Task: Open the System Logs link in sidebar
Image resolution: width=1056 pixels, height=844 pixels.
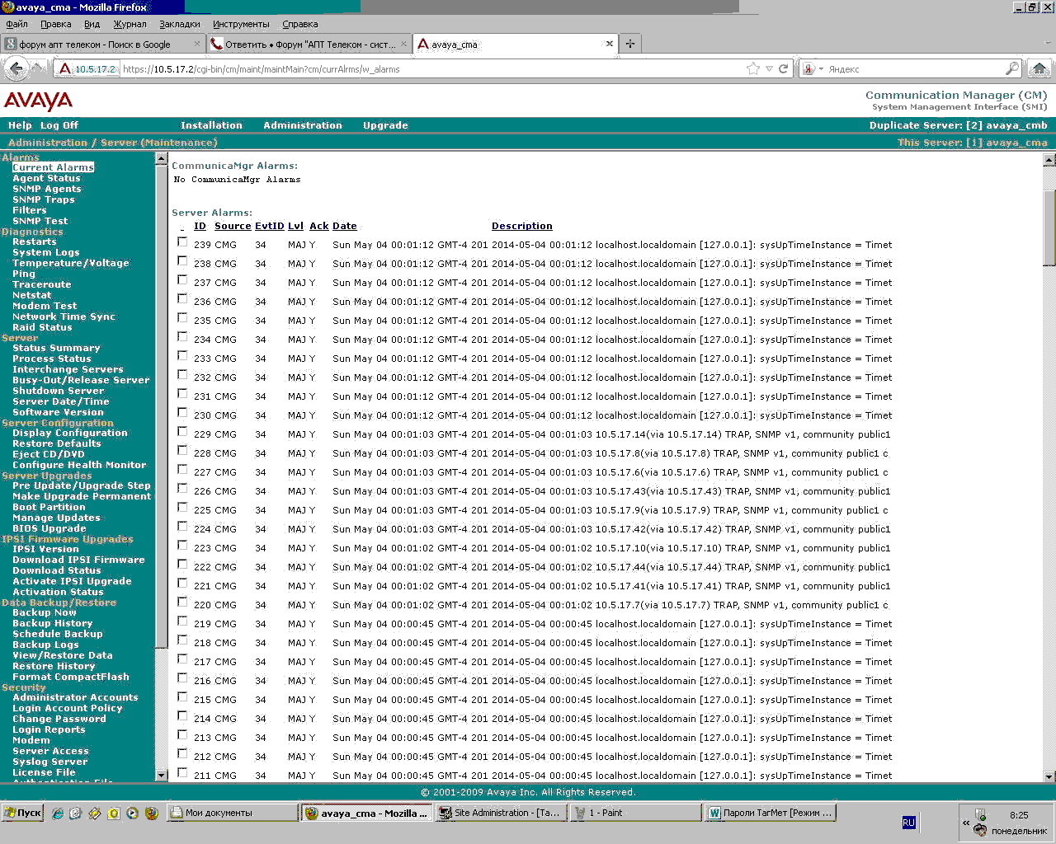Action: pyautogui.click(x=46, y=252)
